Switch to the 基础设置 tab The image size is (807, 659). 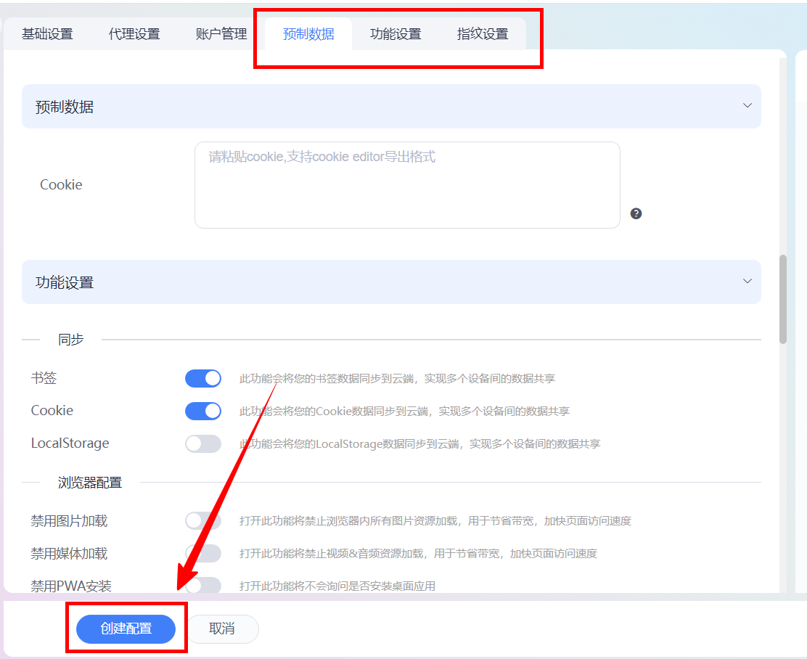click(x=47, y=34)
